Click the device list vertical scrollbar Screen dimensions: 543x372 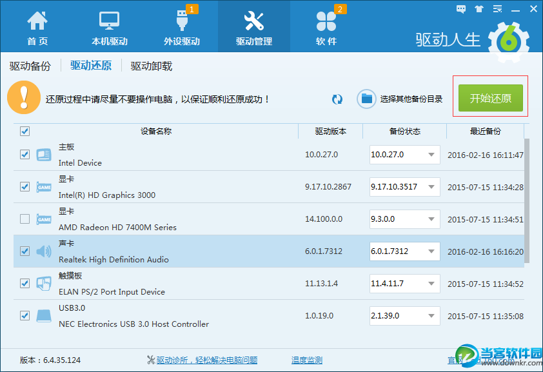pyautogui.click(x=527, y=201)
